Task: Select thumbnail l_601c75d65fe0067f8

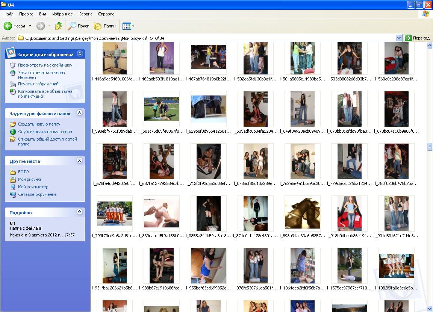Action: (x=162, y=109)
